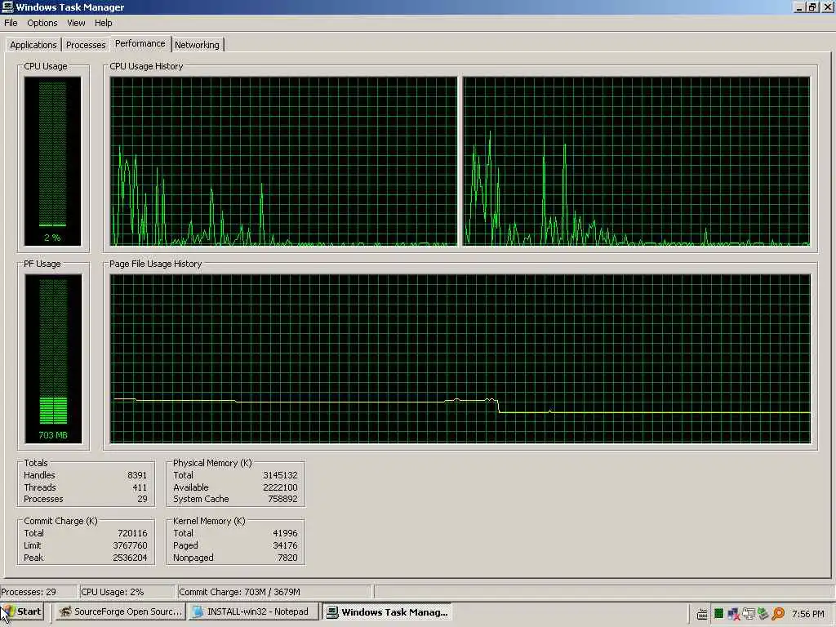Switch to the Networking tab
The height and width of the screenshot is (627, 836).
197,45
